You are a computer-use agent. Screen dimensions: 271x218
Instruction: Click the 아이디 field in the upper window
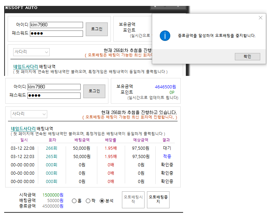pyautogui.click(x=56, y=25)
